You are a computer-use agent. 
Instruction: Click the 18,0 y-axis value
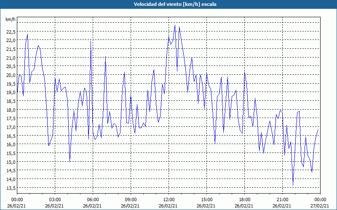(x=11, y=110)
